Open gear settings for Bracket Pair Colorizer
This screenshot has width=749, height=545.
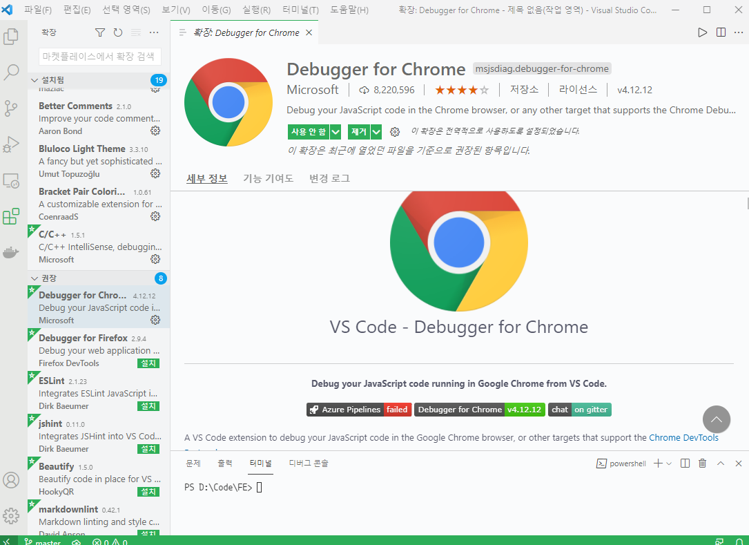click(x=155, y=216)
